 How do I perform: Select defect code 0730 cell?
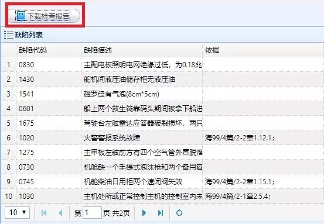coord(49,167)
